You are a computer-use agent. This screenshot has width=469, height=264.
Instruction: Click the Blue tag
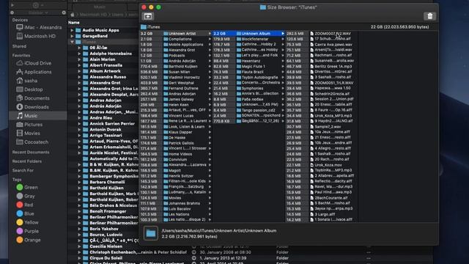(x=25, y=213)
